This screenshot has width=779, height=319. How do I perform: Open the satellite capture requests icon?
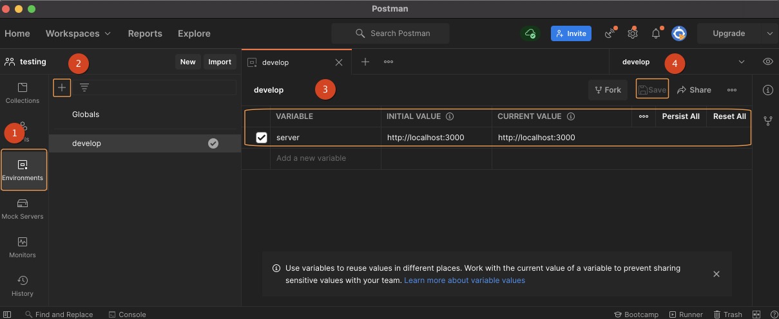(x=610, y=33)
